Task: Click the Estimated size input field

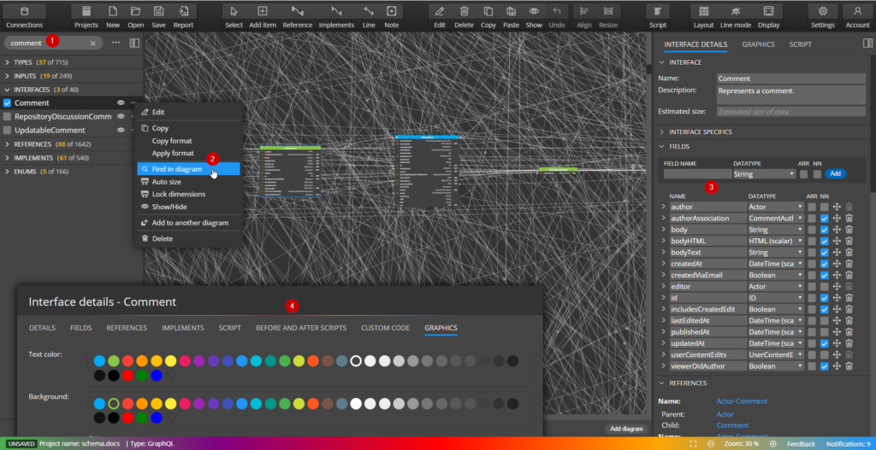Action: click(x=791, y=112)
